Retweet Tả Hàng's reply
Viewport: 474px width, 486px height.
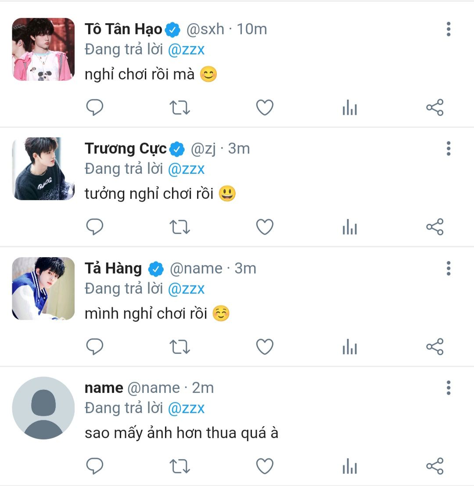coord(180,347)
